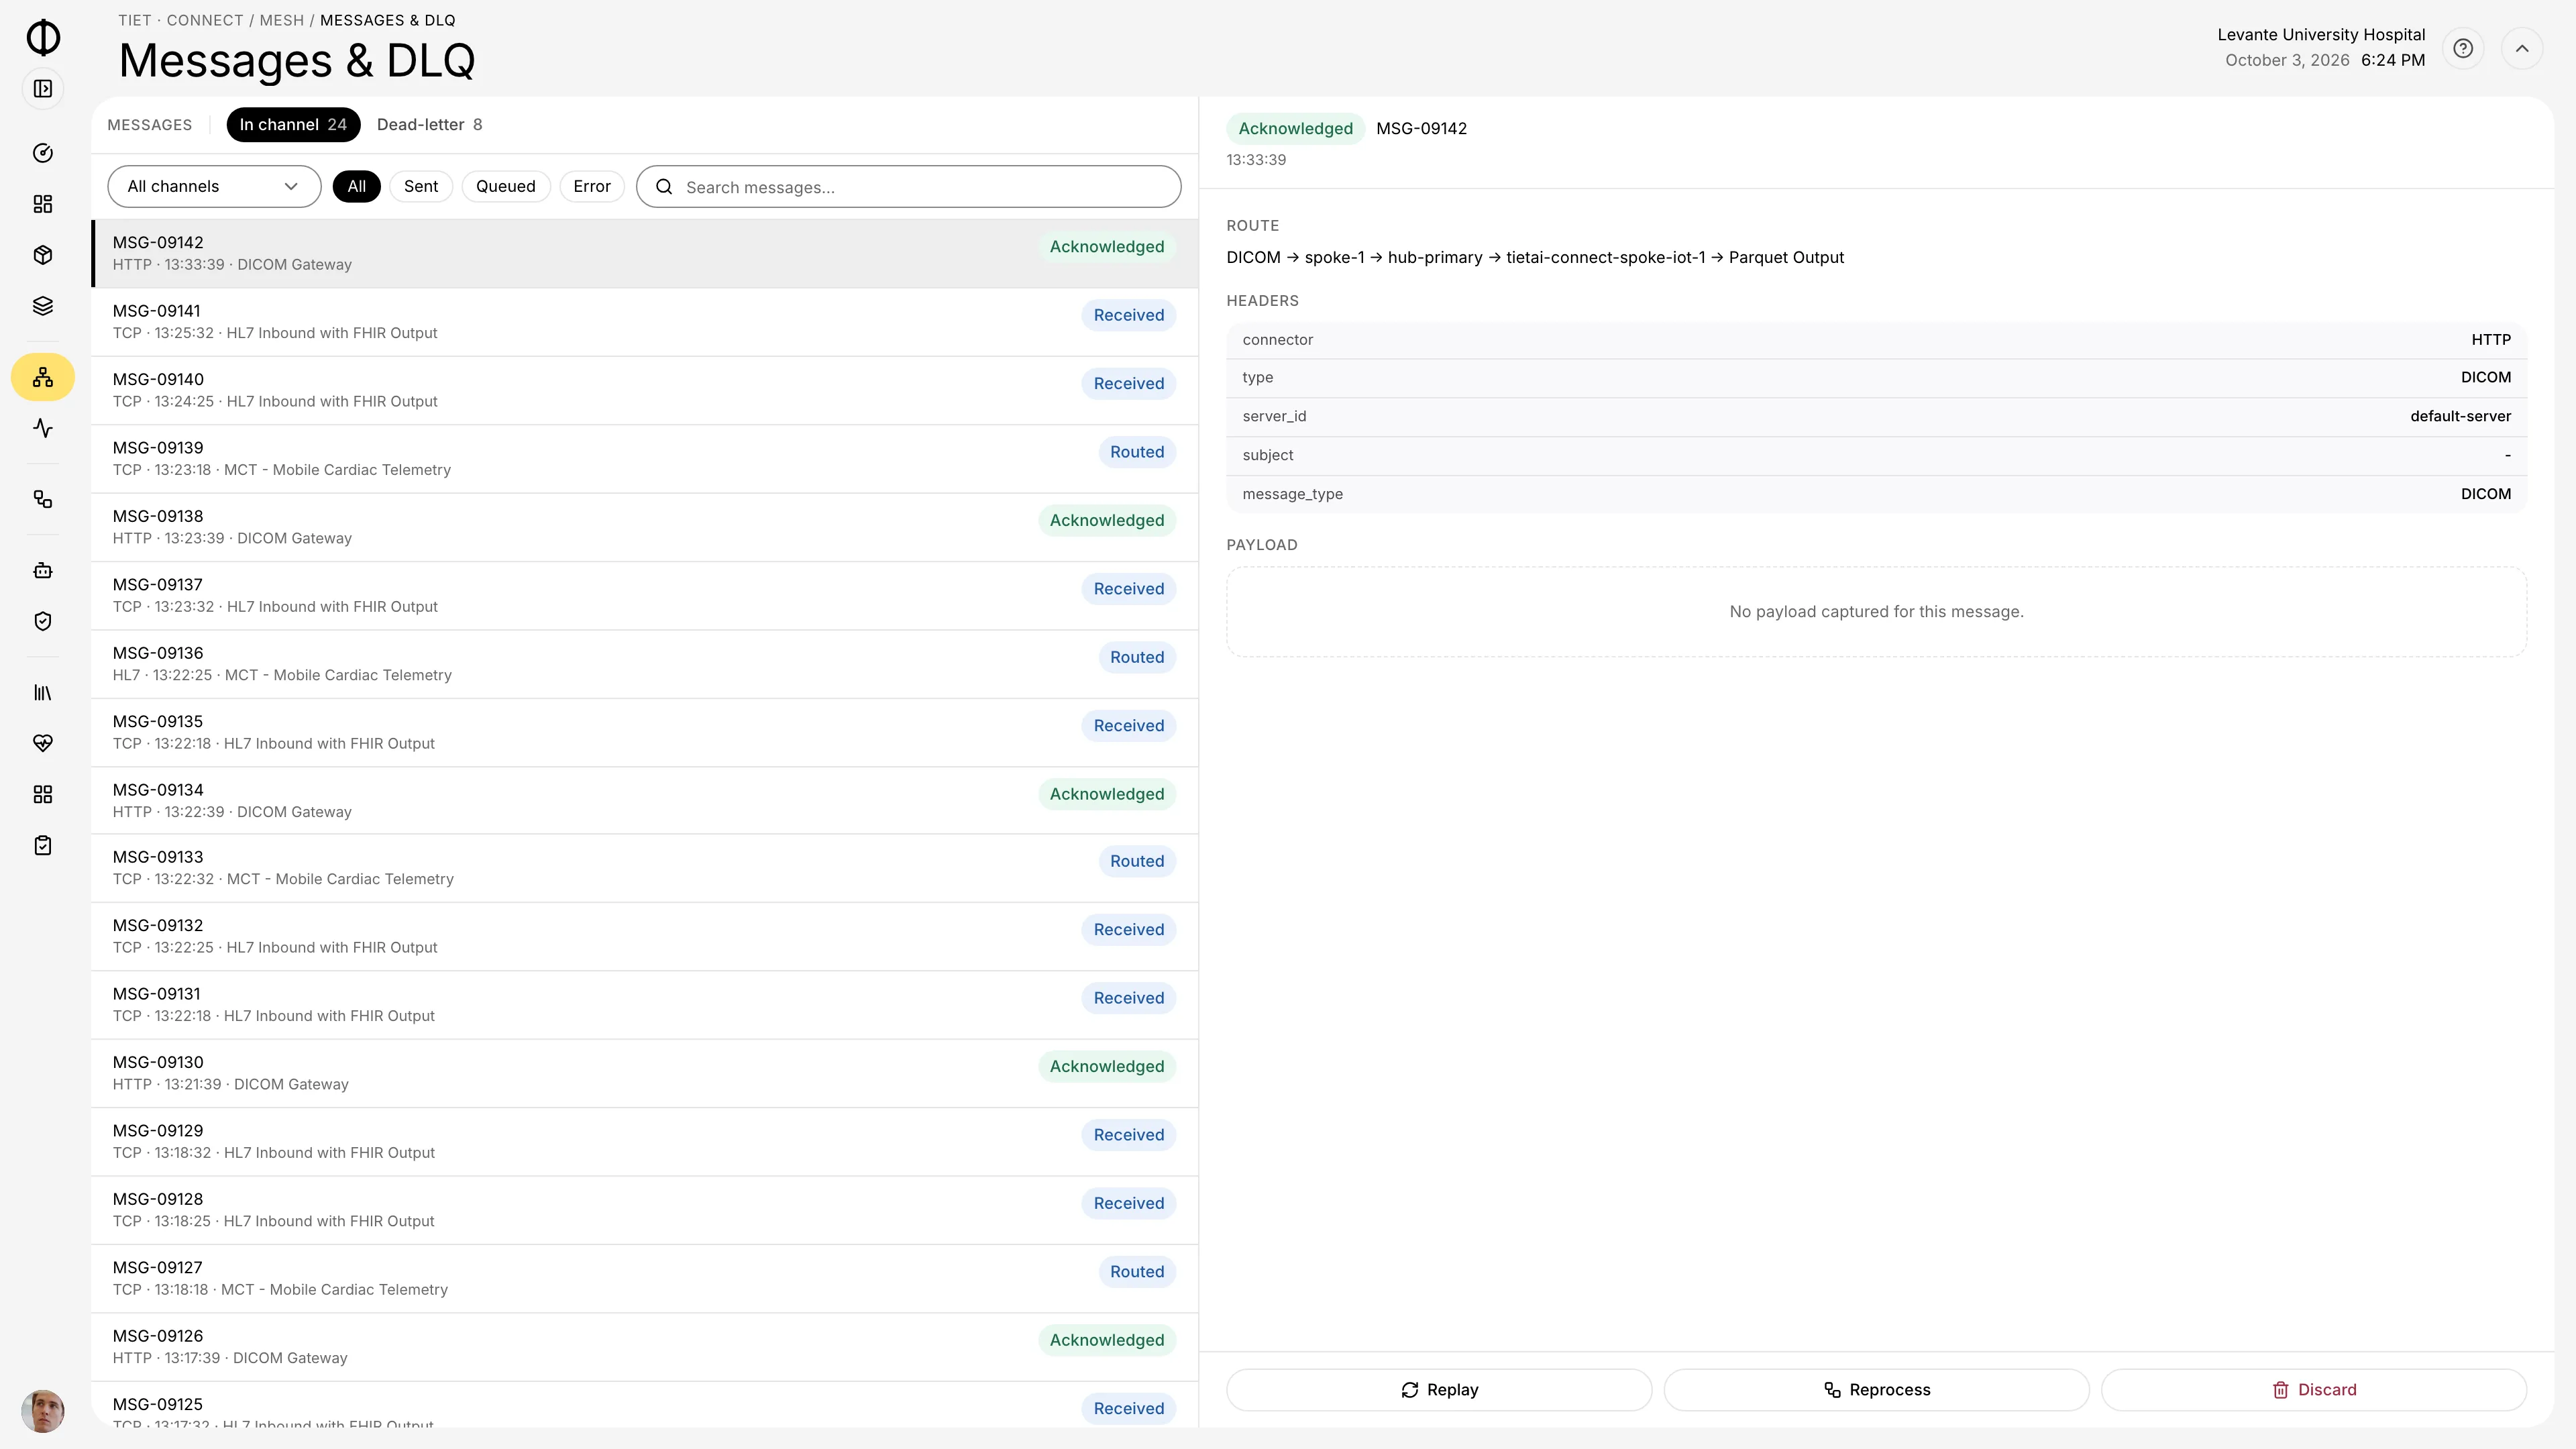Click the Routed badge on MSG-09133
Image resolution: width=2576 pixels, height=1449 pixels.
[1137, 862]
